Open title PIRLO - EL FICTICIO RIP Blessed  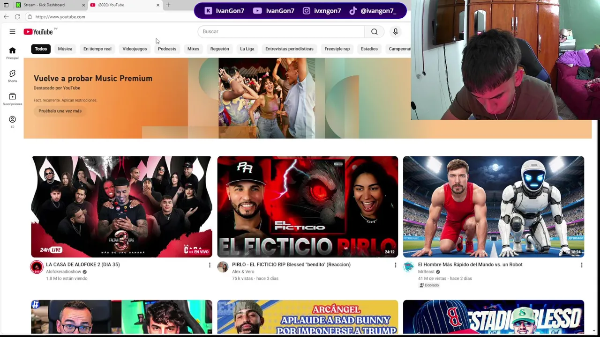(291, 264)
